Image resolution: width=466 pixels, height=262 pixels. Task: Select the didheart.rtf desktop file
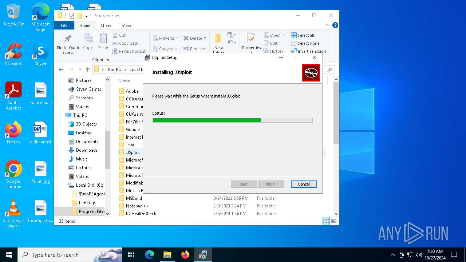[40, 133]
